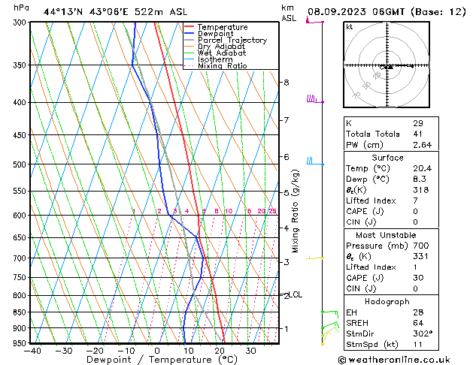Click the Hodograph table header
473x365 pixels.
click(x=387, y=301)
